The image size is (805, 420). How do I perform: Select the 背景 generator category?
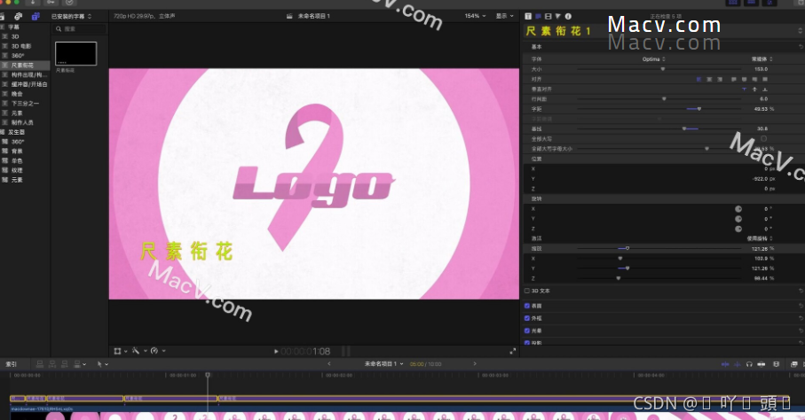pyautogui.click(x=17, y=152)
